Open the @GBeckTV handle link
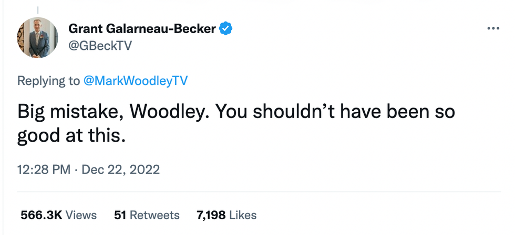This screenshot has height=235, width=515. point(100,46)
